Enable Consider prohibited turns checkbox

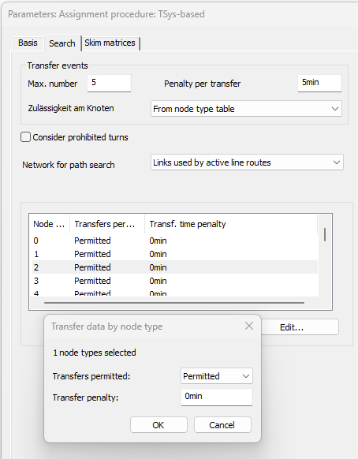(x=25, y=137)
